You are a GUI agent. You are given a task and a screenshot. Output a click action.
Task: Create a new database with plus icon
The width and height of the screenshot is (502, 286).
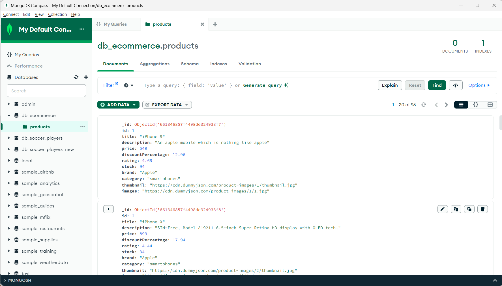tap(86, 77)
